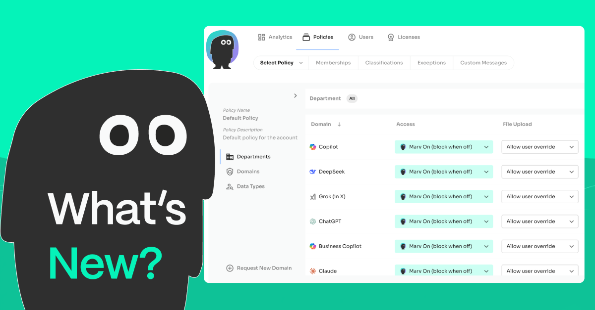Open the Access dropdown for Business Copilot
The image size is (595, 310).
pyautogui.click(x=444, y=246)
